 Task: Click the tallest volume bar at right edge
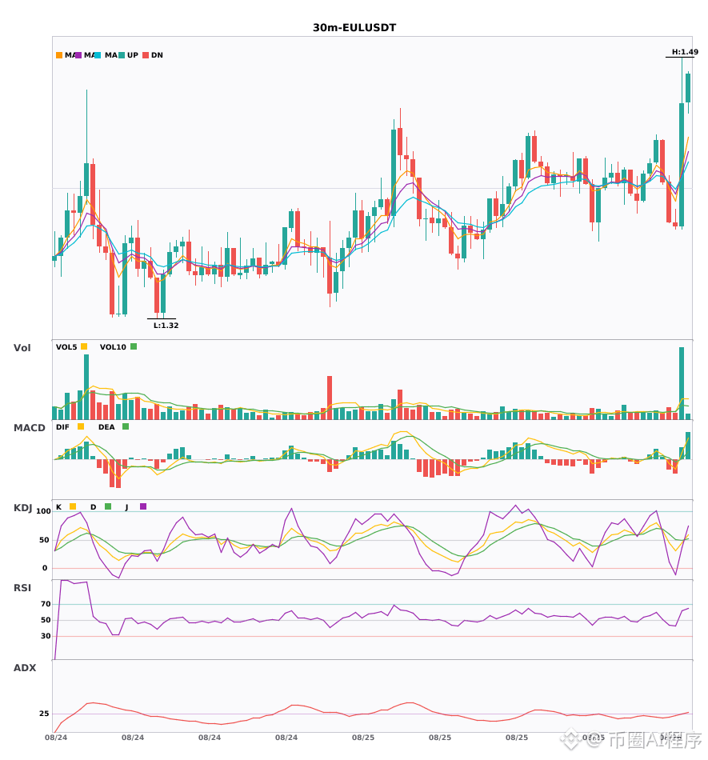(x=682, y=383)
